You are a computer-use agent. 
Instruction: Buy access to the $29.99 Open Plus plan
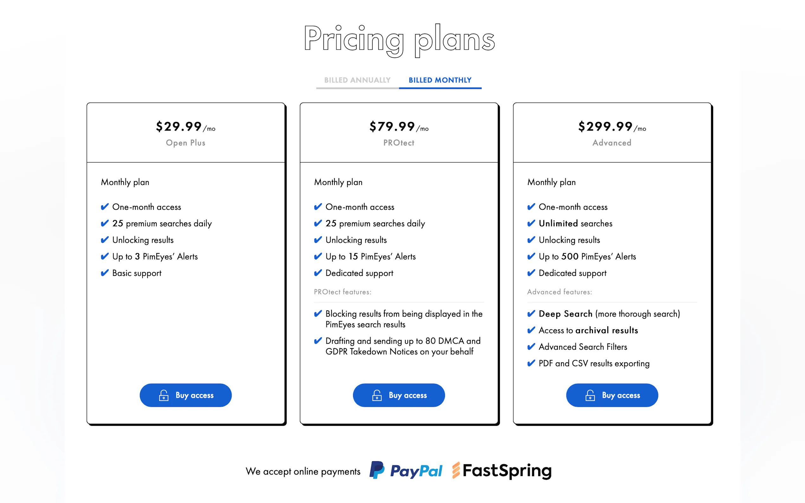point(186,395)
